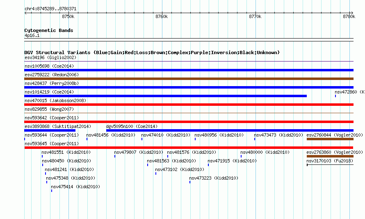Click the 8770k ruler tick label

tap(255, 16)
